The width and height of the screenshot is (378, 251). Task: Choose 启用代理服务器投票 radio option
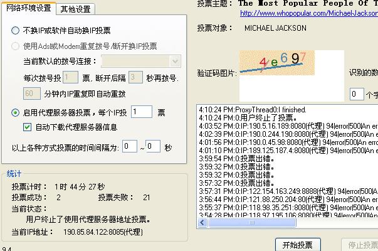(16, 112)
